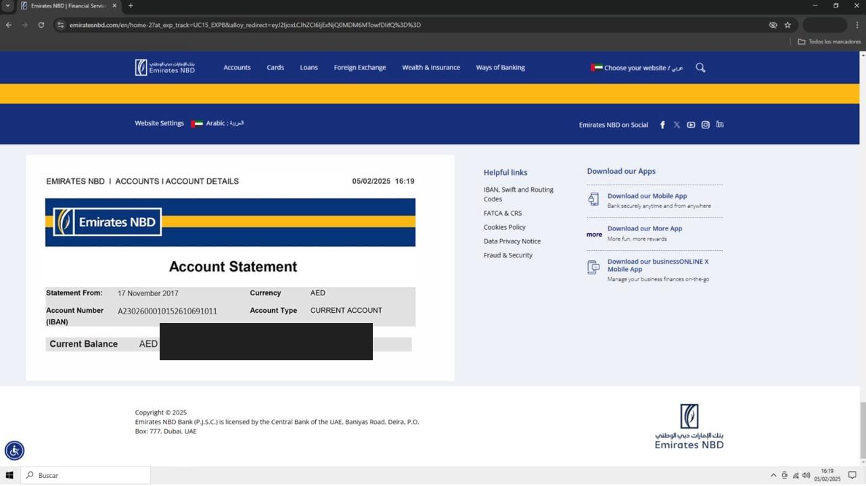The width and height of the screenshot is (866, 486).
Task: Open 'Choose your website' selector
Action: 637,68
